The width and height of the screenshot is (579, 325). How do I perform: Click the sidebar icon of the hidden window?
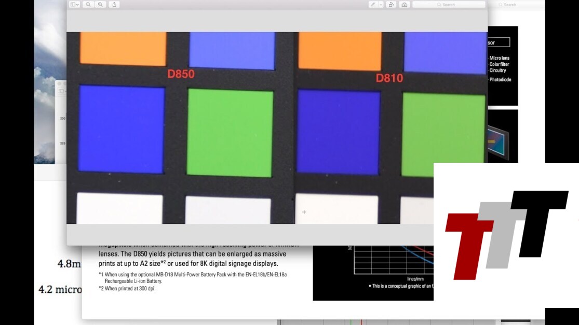[x=61, y=91]
